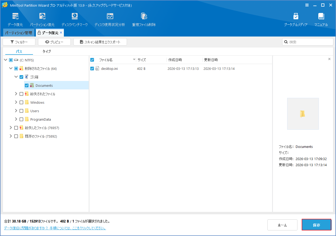Click the 検索 search field

pyautogui.click(x=308, y=42)
